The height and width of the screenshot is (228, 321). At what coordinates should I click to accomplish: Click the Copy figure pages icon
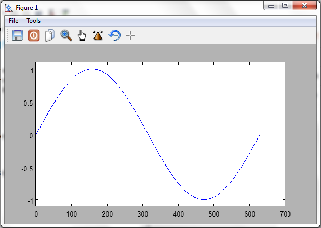(x=50, y=35)
